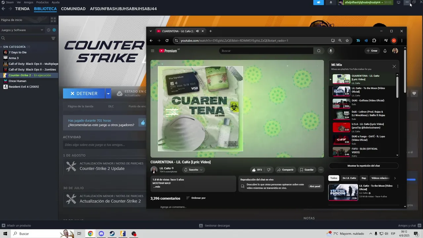The height and width of the screenshot is (238, 423).
Task: Open Suscrito notification dropdown
Action: click(x=193, y=170)
